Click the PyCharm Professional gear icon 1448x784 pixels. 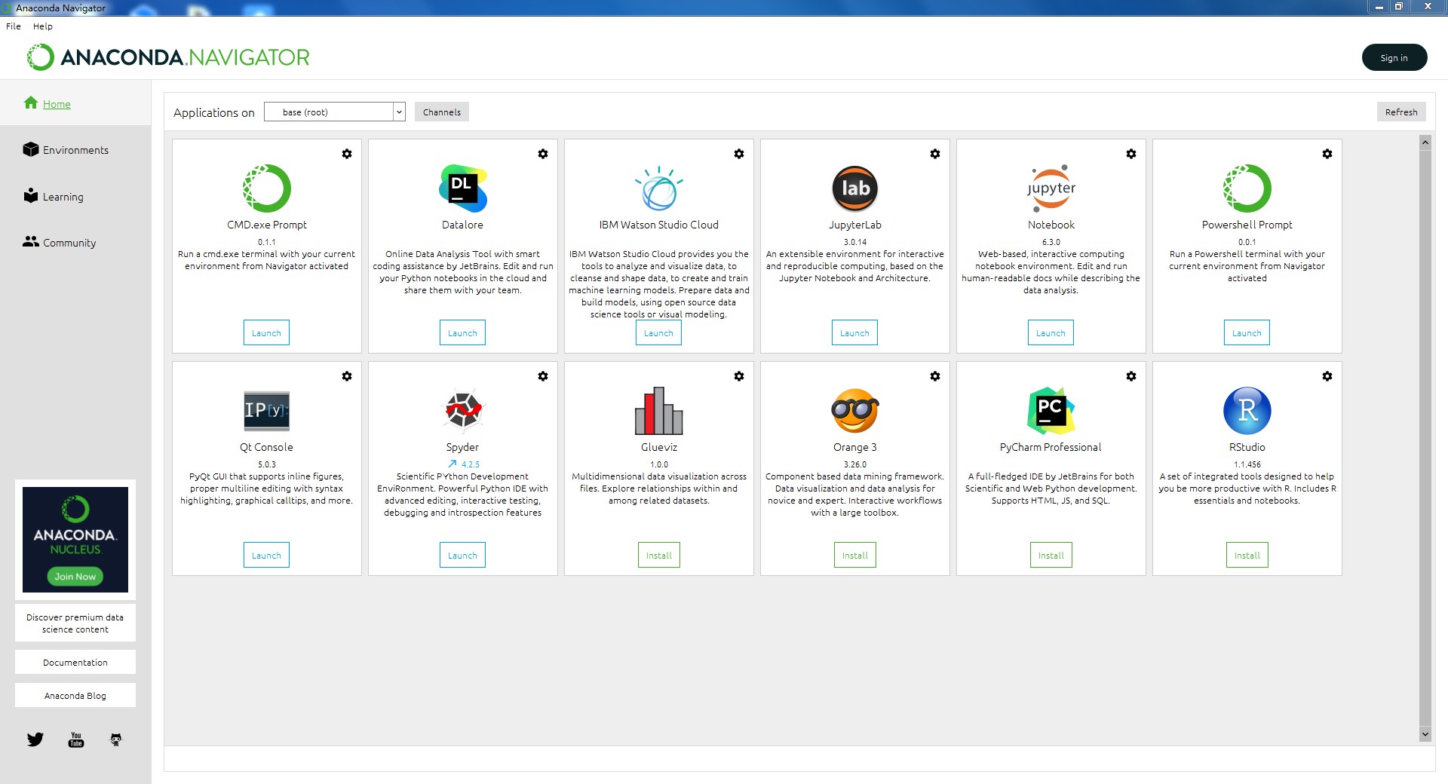click(1131, 376)
